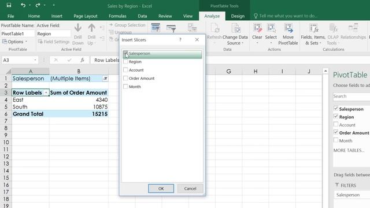Open help with the dialog question mark
The image size is (370, 208).
[180, 40]
